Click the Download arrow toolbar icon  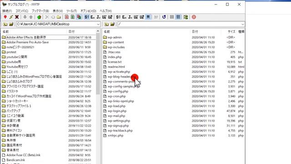(25, 17)
